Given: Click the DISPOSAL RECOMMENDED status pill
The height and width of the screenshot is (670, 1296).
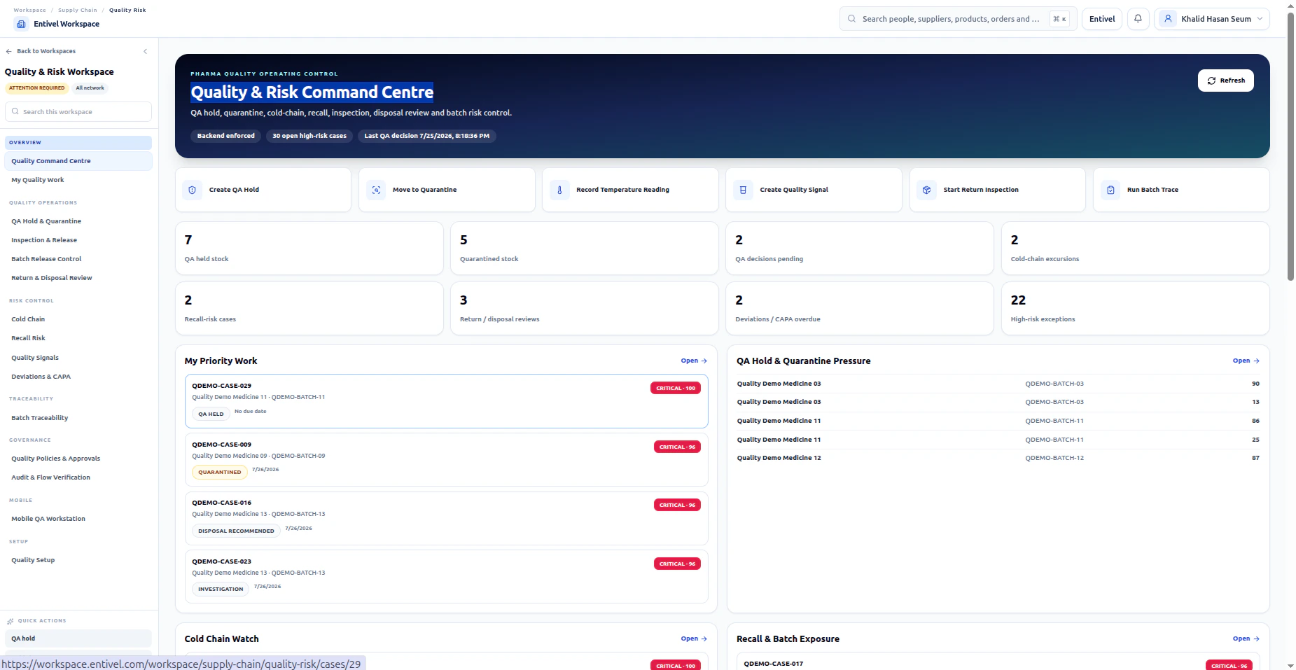Looking at the screenshot, I should [x=236, y=531].
